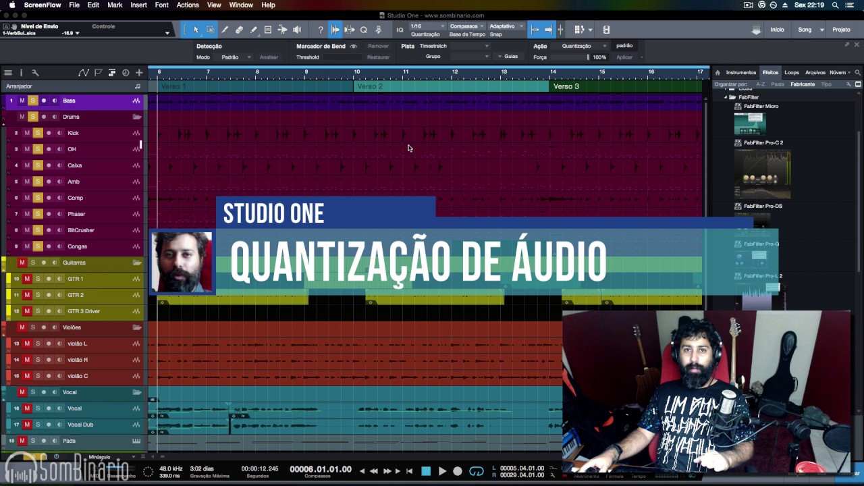Switch to the Loops browser tab
Image resolution: width=864 pixels, height=486 pixels.
(792, 72)
